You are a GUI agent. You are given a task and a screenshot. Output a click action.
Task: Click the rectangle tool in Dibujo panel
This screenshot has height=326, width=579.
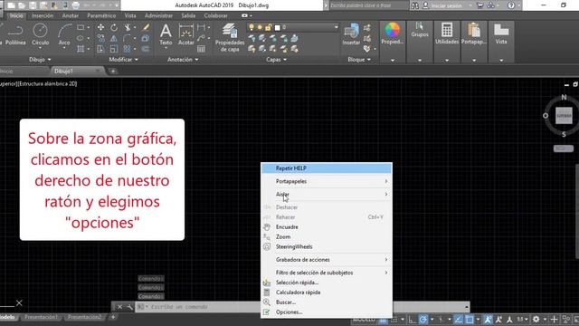point(81,27)
